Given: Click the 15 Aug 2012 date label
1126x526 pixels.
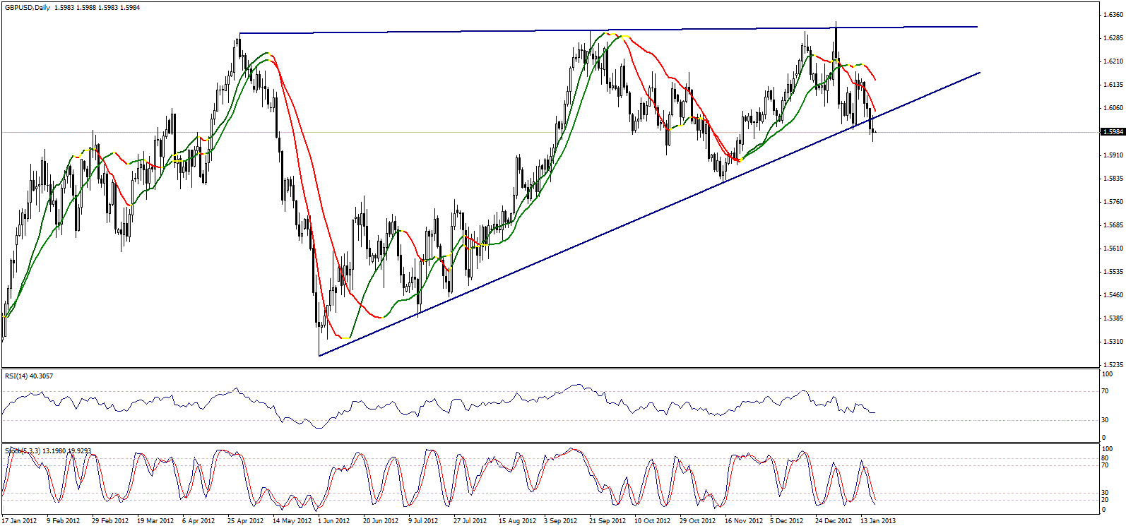Looking at the screenshot, I should [517, 521].
